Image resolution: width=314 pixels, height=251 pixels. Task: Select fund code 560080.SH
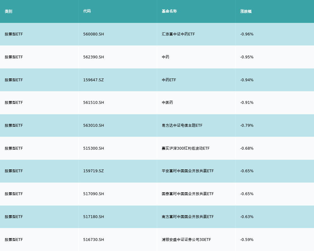click(x=94, y=34)
